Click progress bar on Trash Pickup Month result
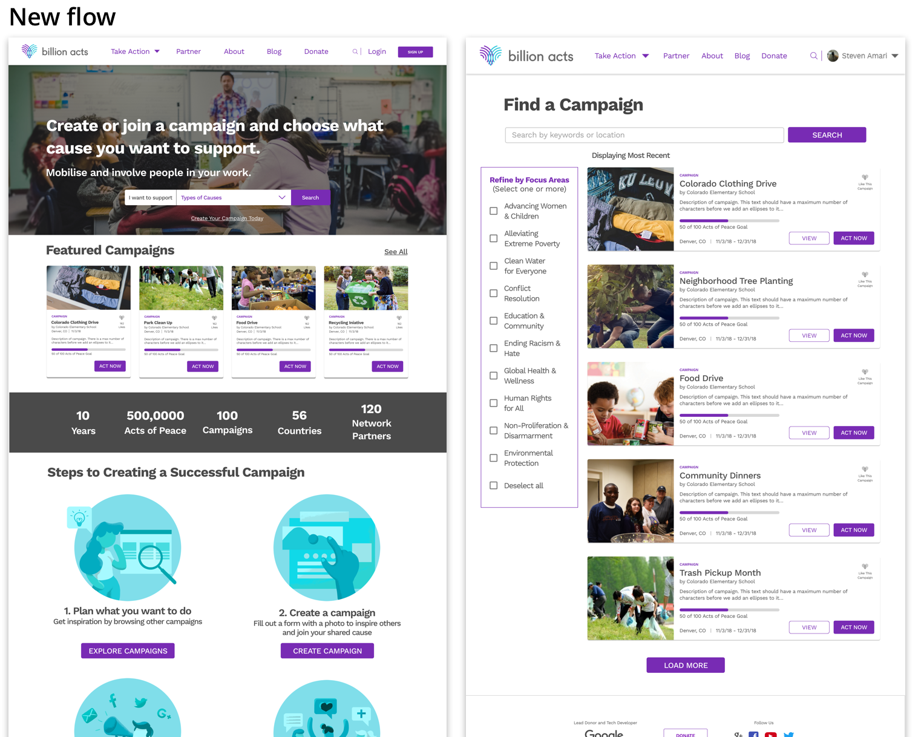The width and height of the screenshot is (921, 737). (729, 609)
